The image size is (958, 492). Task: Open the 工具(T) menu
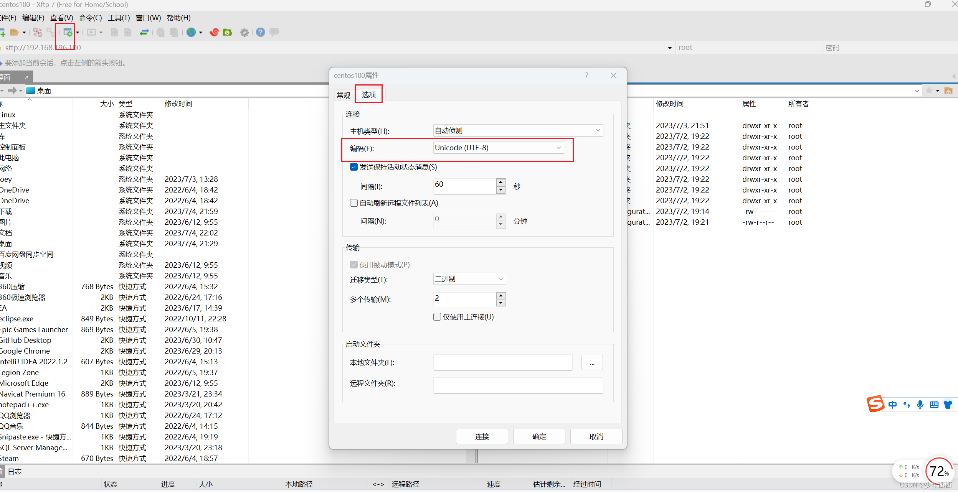pyautogui.click(x=119, y=18)
